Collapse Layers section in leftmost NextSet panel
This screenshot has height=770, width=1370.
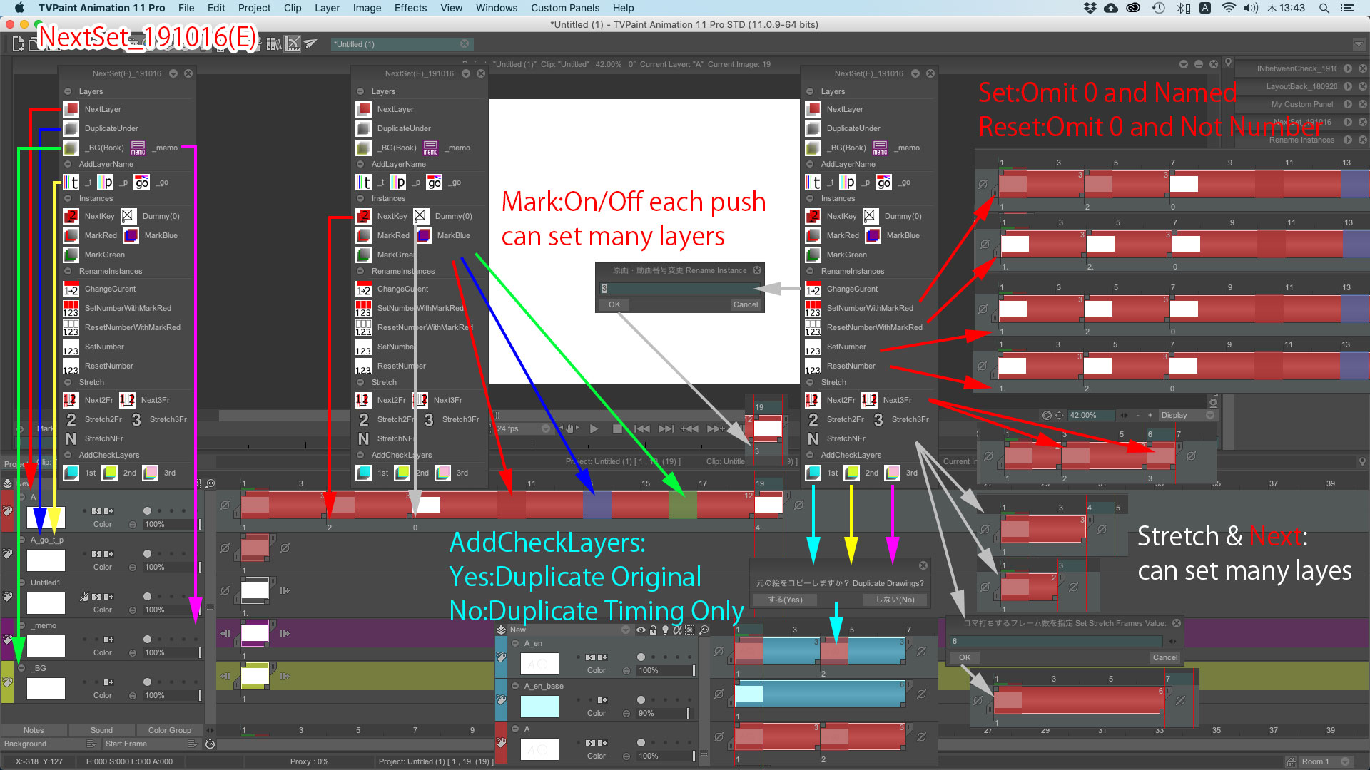[68, 91]
